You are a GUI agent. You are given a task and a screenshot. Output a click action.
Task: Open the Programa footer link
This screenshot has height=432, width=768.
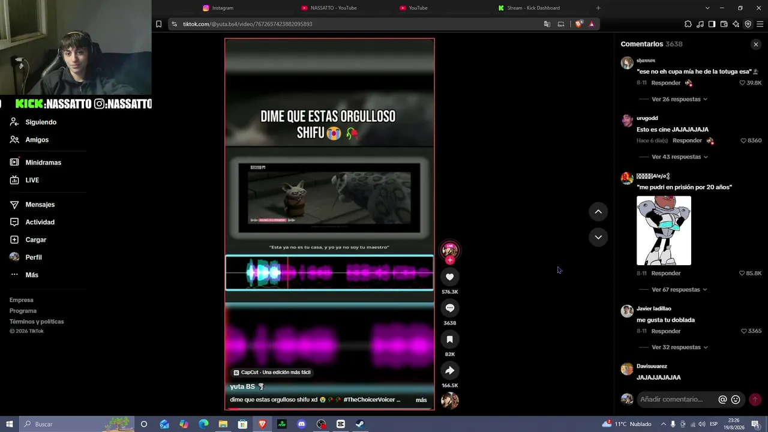pos(23,311)
